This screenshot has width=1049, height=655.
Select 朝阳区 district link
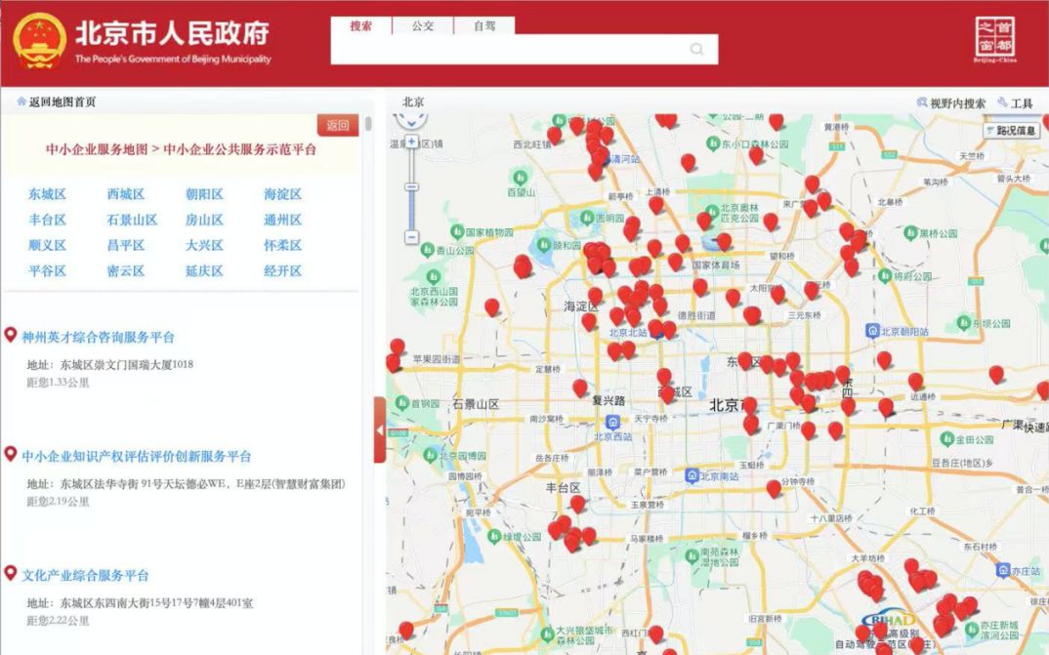point(204,194)
